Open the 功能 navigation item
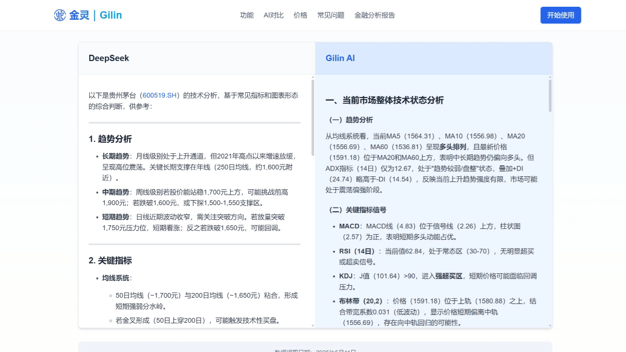 pyautogui.click(x=246, y=15)
